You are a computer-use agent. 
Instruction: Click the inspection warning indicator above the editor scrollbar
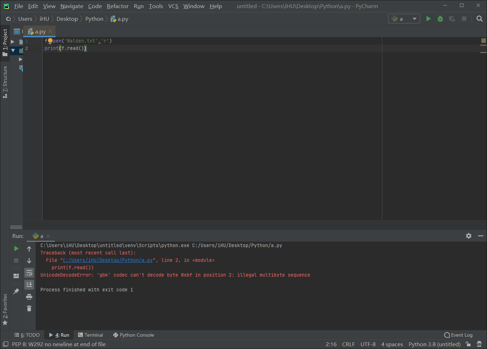tap(483, 41)
